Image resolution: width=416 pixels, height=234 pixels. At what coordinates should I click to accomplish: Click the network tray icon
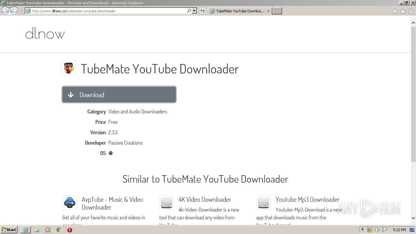click(370, 230)
